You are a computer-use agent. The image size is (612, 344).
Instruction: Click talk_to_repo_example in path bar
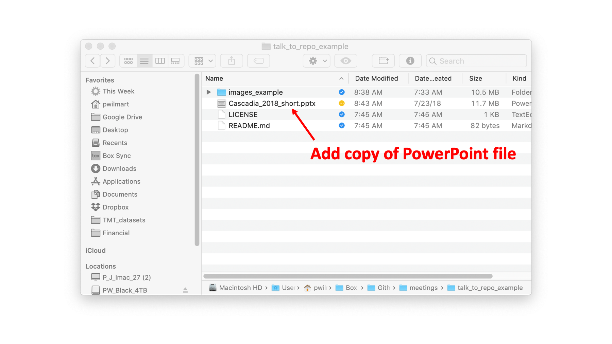coord(485,288)
